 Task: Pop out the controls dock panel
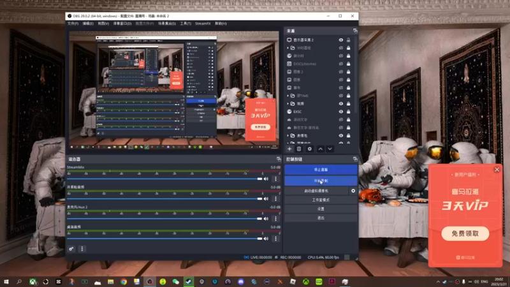(355, 159)
